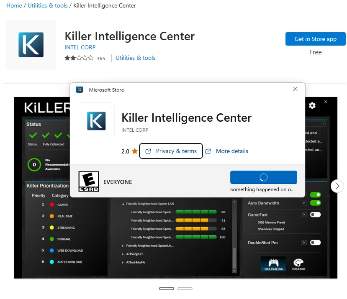Screen dimensions: 347x299
Task: Click the EVERYONE rating text
Action: [118, 182]
